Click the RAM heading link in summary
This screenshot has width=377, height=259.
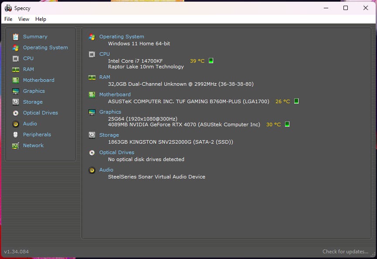(x=105, y=77)
